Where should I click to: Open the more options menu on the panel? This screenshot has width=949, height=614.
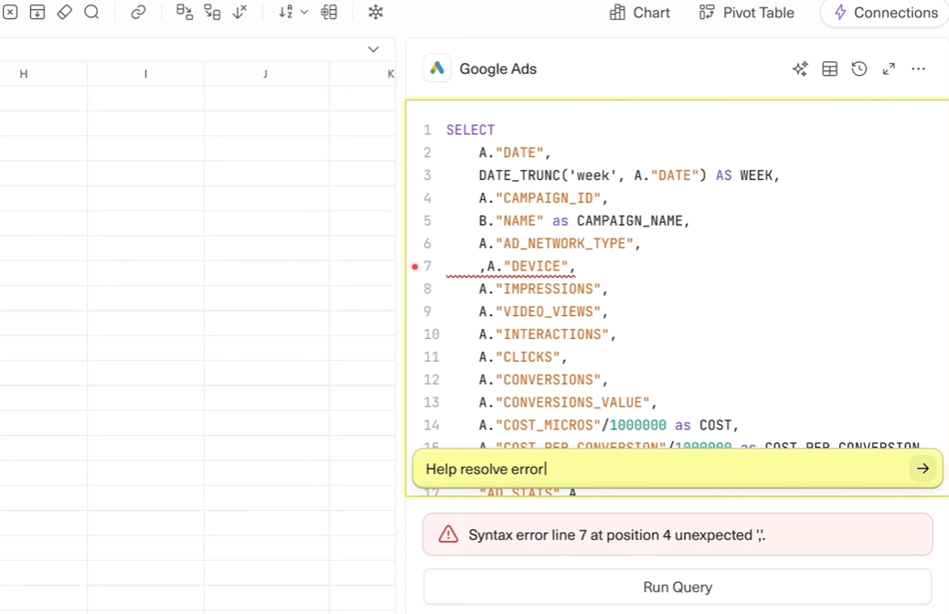click(x=918, y=69)
